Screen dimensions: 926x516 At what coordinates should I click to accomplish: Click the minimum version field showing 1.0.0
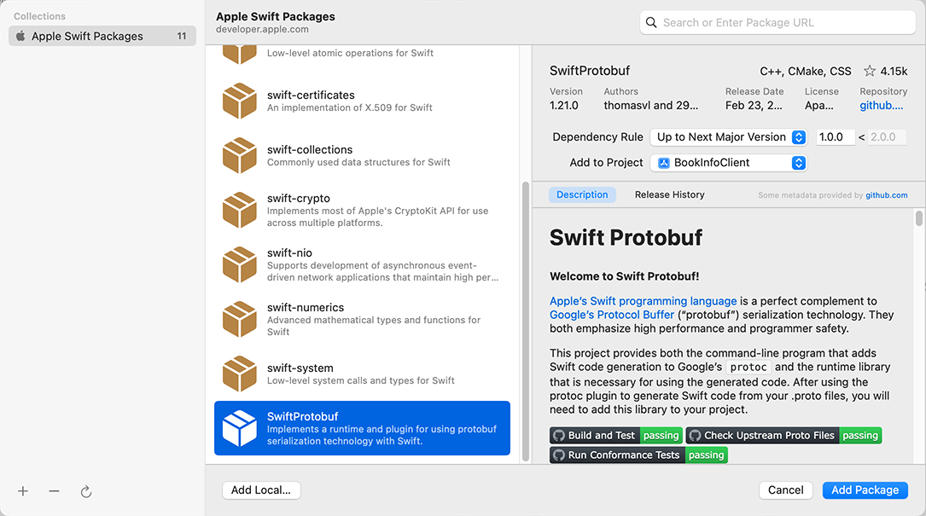click(835, 136)
